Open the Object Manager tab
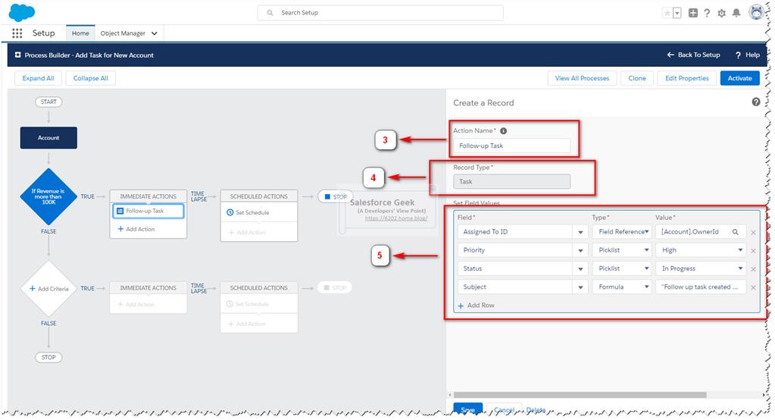This screenshot has width=775, height=420. click(123, 33)
